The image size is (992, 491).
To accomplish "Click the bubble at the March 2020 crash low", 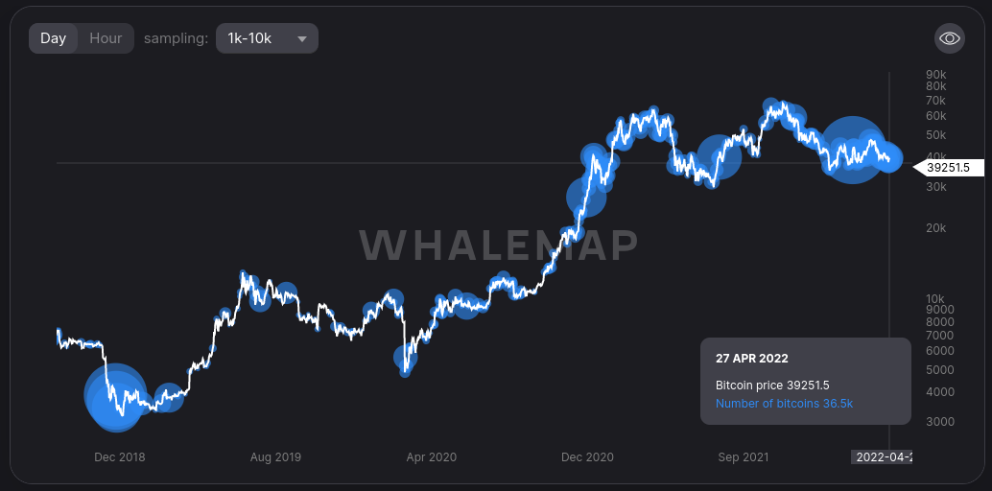I will click(405, 359).
